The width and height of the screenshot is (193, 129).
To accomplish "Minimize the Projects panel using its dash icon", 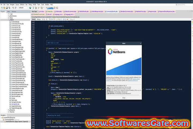I will (30, 12).
